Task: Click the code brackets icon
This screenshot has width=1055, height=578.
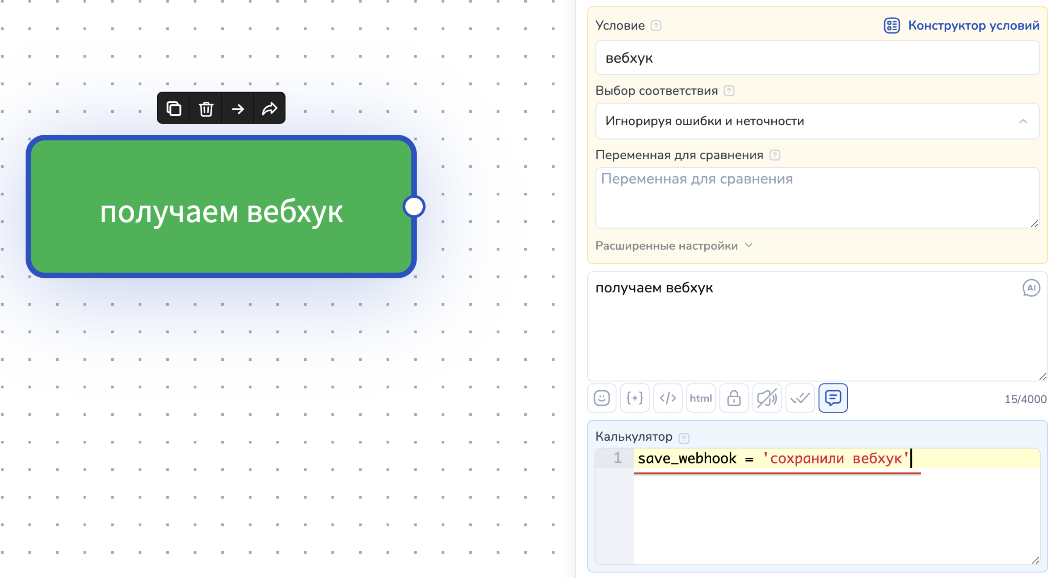Action: 667,398
